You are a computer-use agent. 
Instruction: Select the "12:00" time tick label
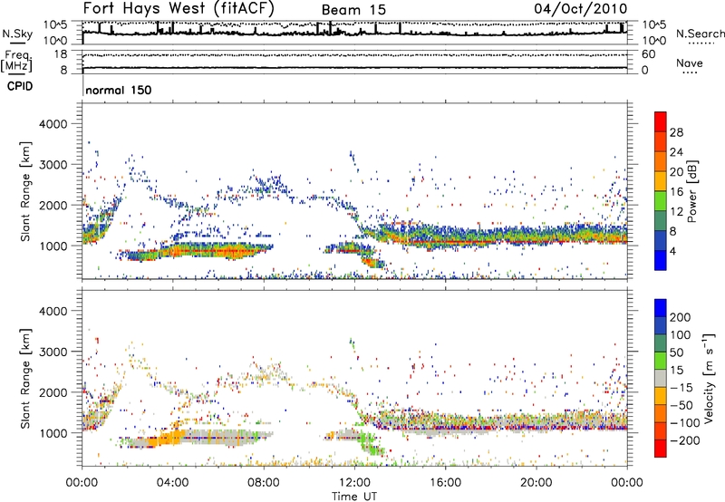click(354, 483)
